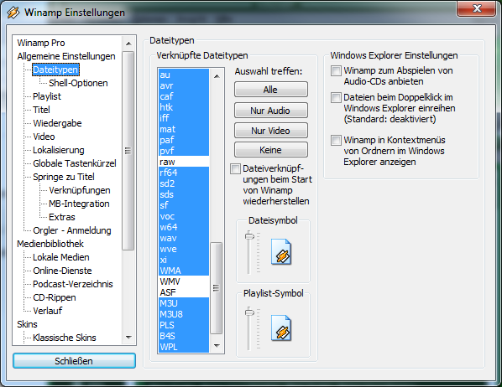Click the M3U8 file type entry
Image resolution: width=502 pixels, height=387 pixels.
[x=184, y=314]
